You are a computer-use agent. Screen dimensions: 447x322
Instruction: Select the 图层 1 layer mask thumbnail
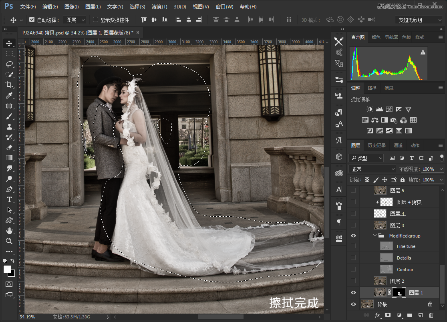coord(399,293)
